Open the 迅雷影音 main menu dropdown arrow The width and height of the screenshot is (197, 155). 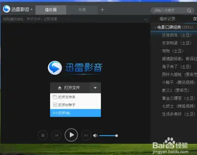(31, 10)
